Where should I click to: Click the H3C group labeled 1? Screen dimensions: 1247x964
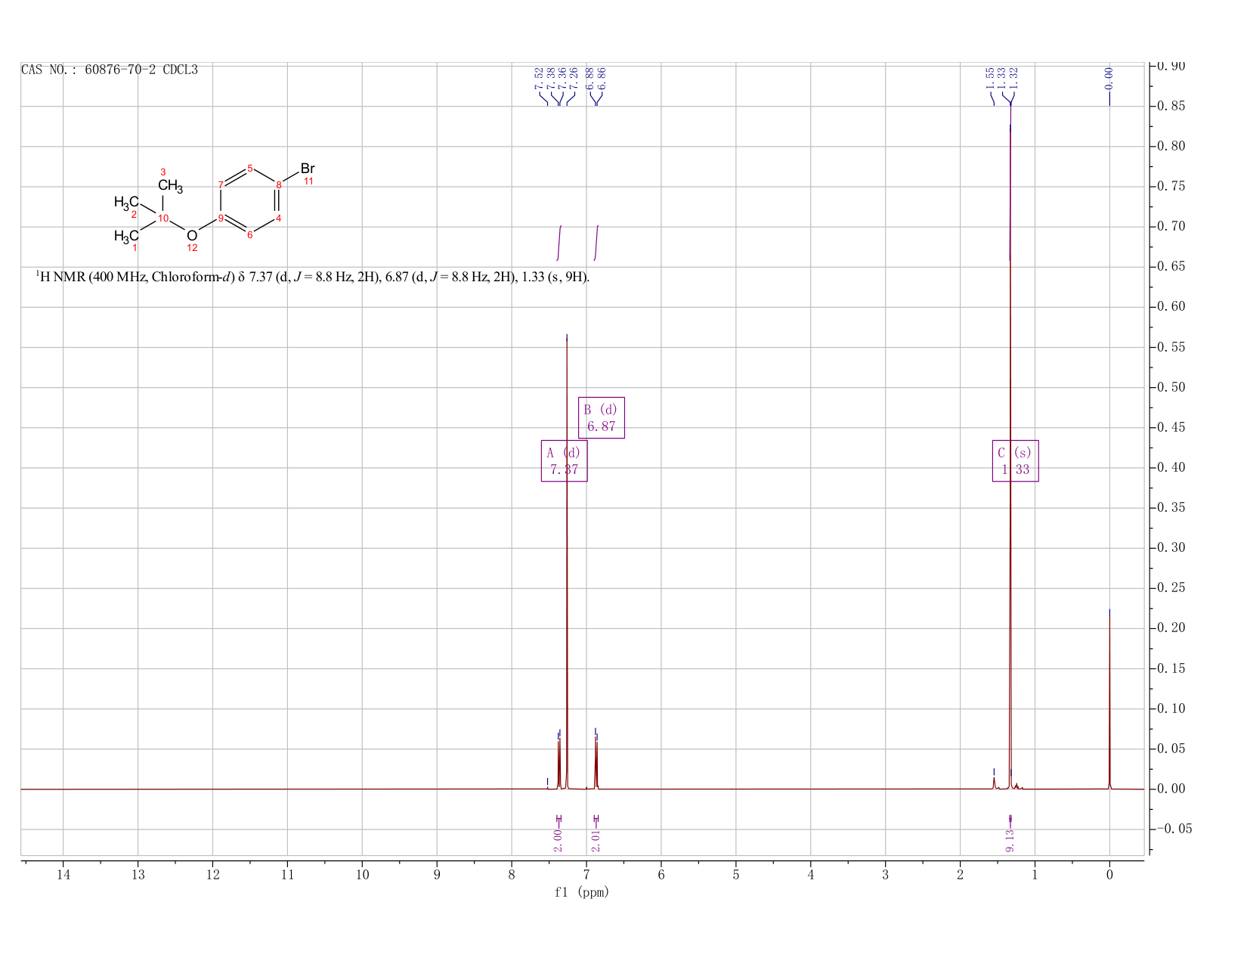pos(126,237)
